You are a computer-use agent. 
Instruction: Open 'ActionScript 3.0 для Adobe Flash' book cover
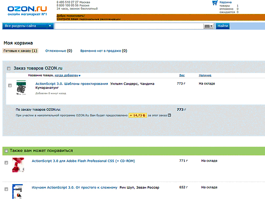pyautogui.click(x=18, y=165)
